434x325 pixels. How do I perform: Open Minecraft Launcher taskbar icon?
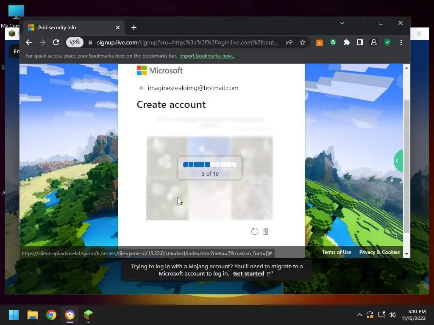pos(88,315)
